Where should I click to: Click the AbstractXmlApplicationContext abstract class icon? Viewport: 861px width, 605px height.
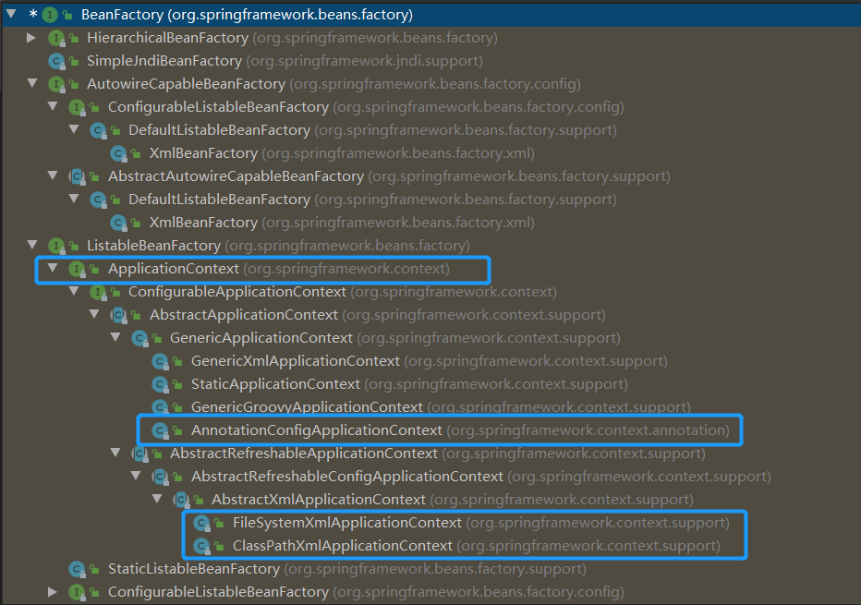click(181, 500)
